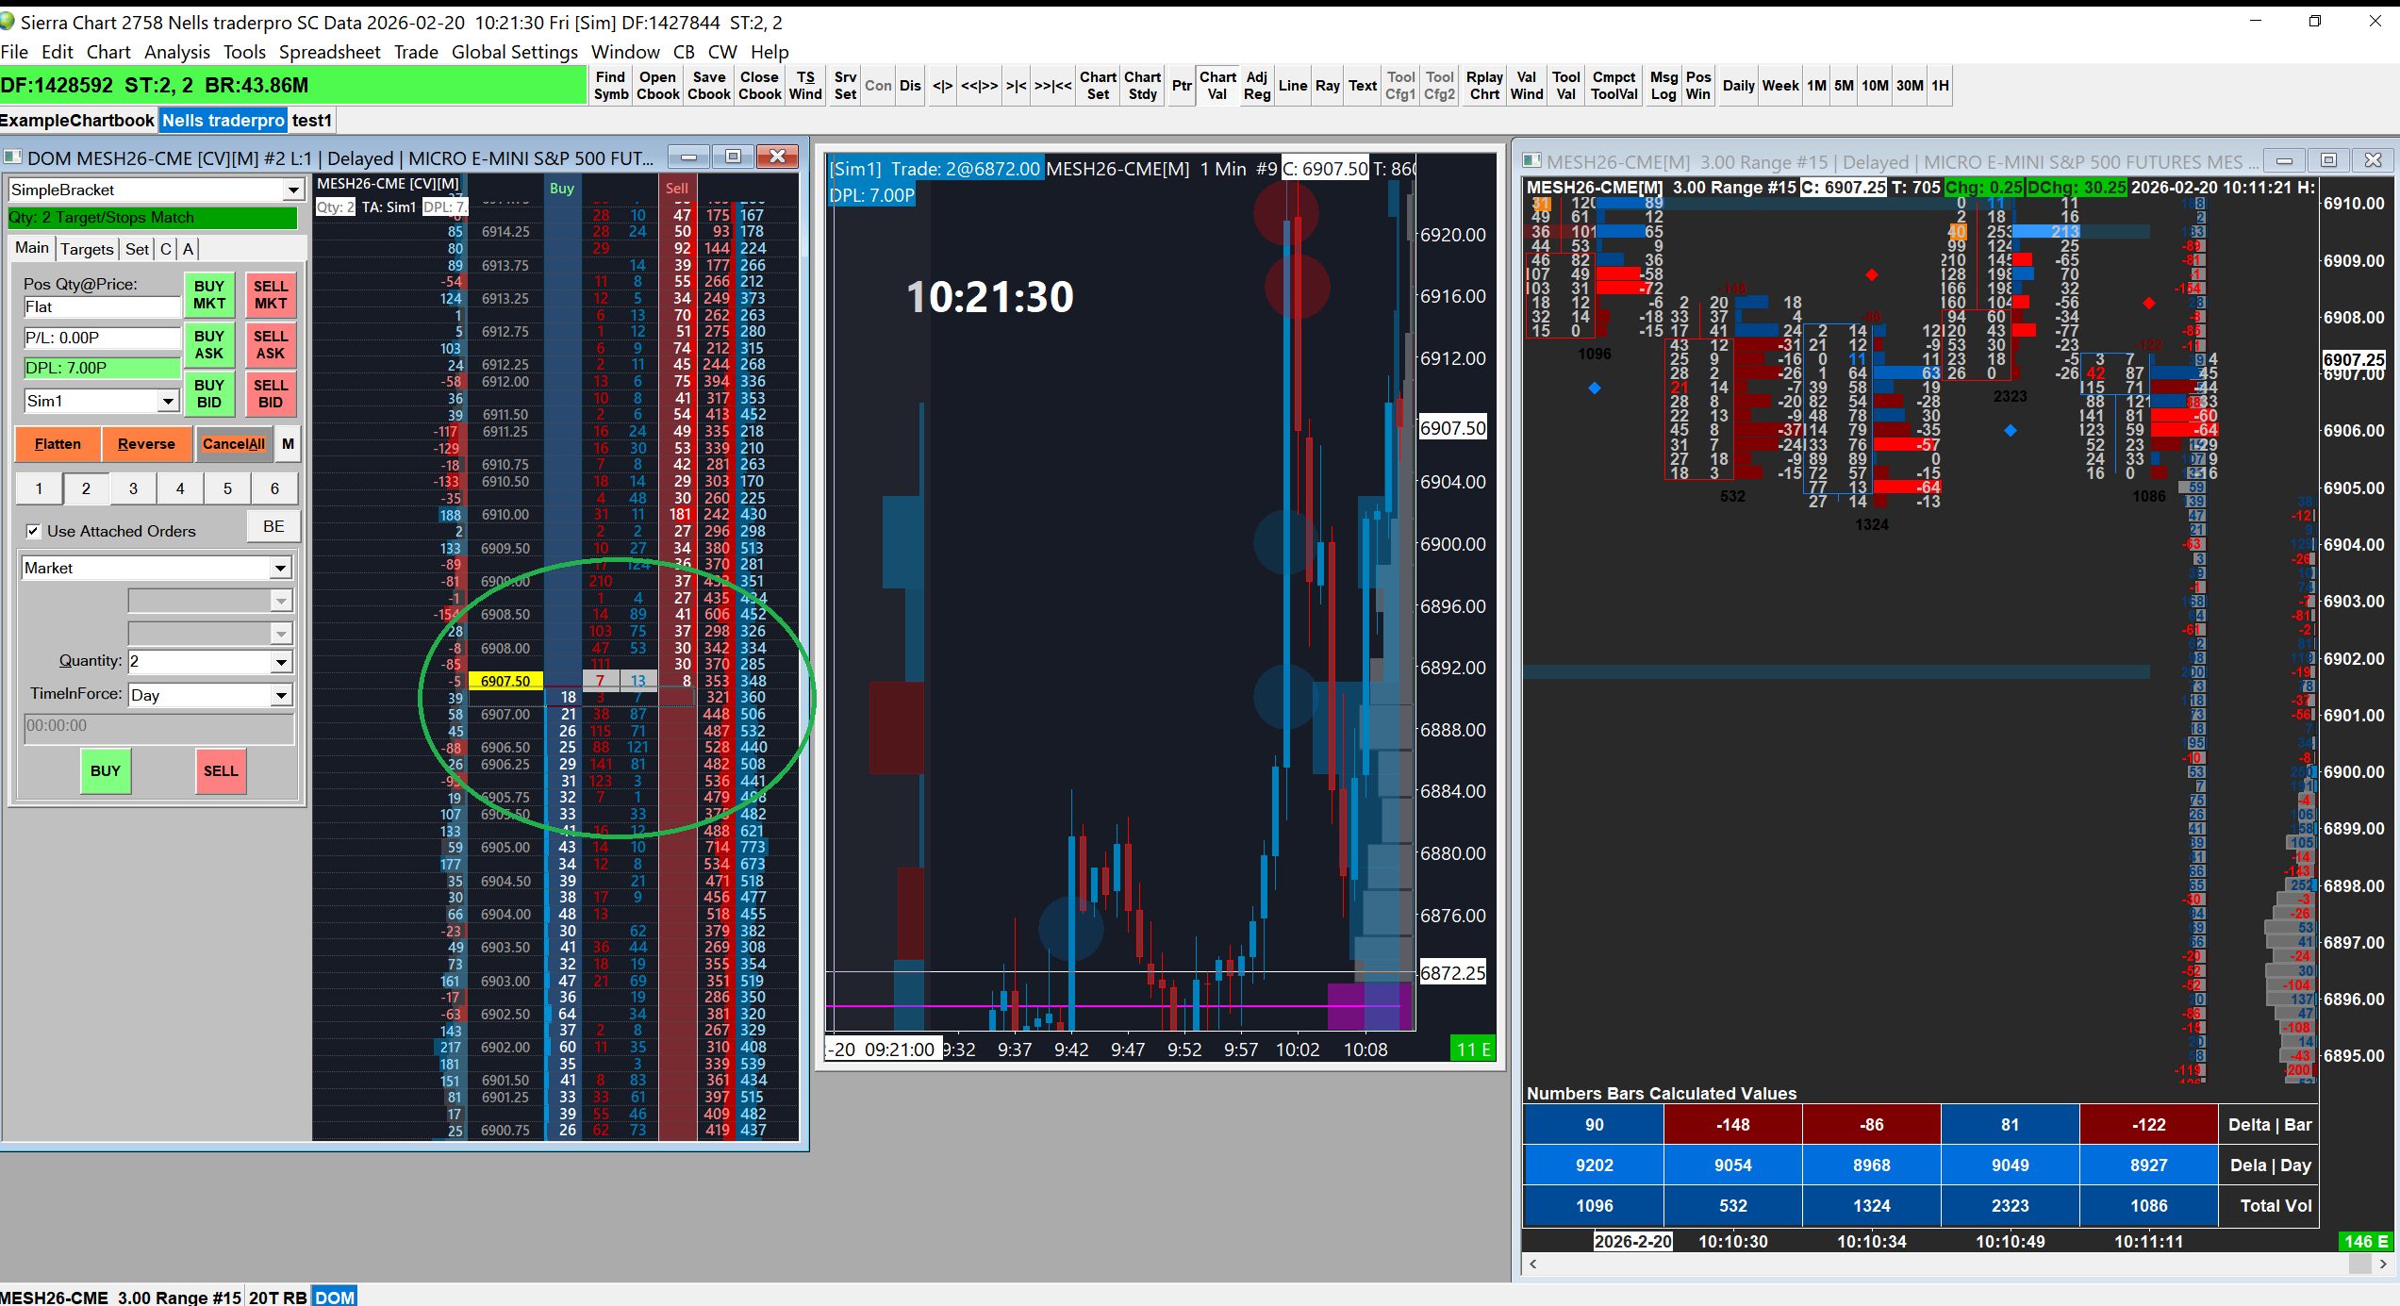
Task: Select quantity preset 1
Action: coord(39,488)
